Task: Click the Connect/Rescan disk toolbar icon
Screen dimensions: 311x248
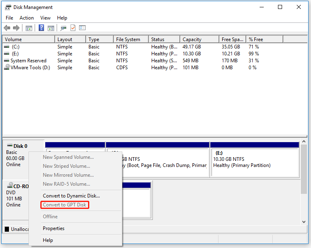Action: coord(63,28)
